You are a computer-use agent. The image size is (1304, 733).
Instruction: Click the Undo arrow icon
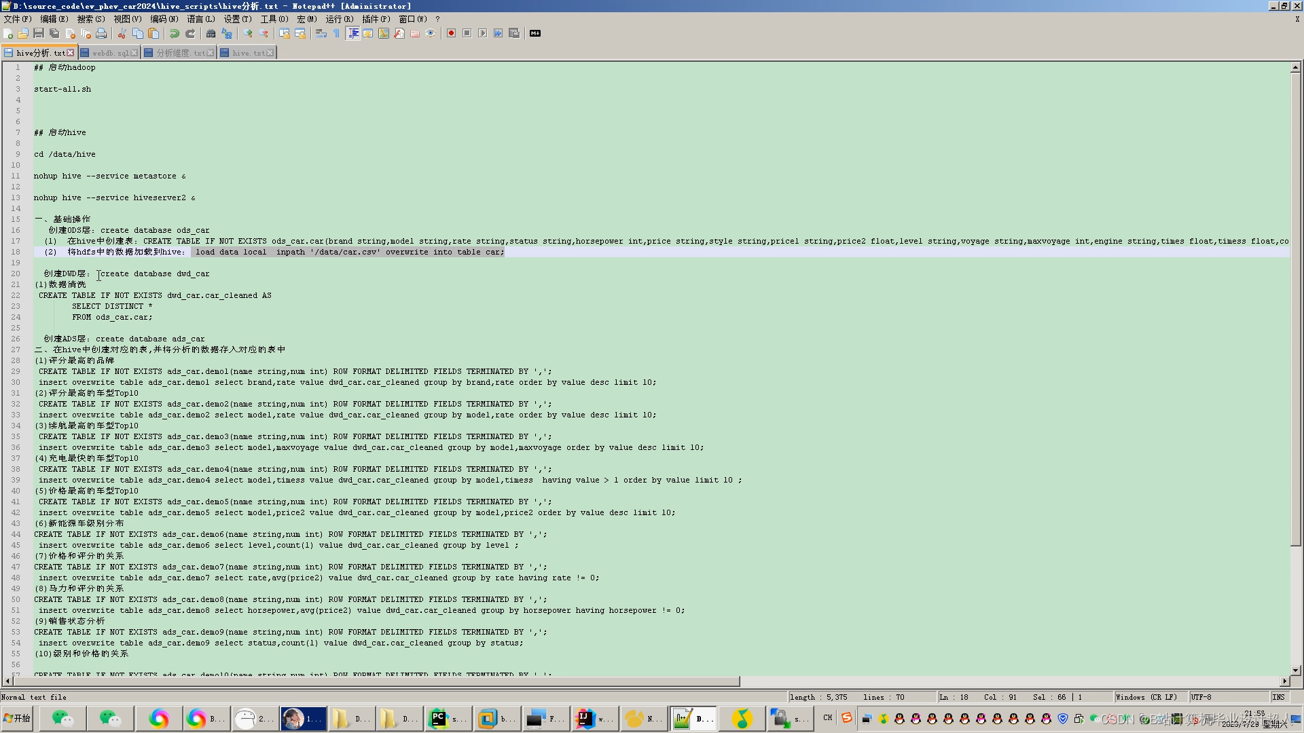pyautogui.click(x=175, y=33)
